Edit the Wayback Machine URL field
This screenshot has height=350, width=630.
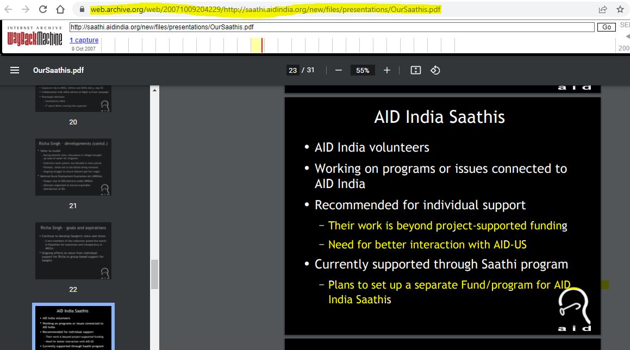point(332,27)
